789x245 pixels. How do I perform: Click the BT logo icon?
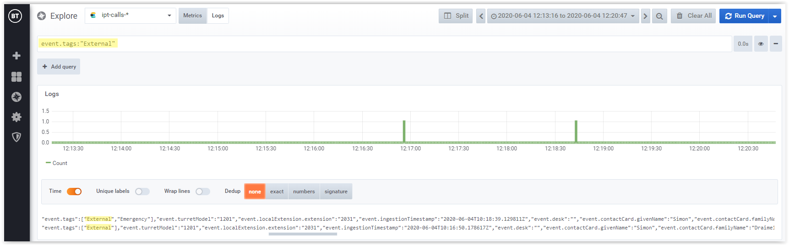pyautogui.click(x=15, y=16)
